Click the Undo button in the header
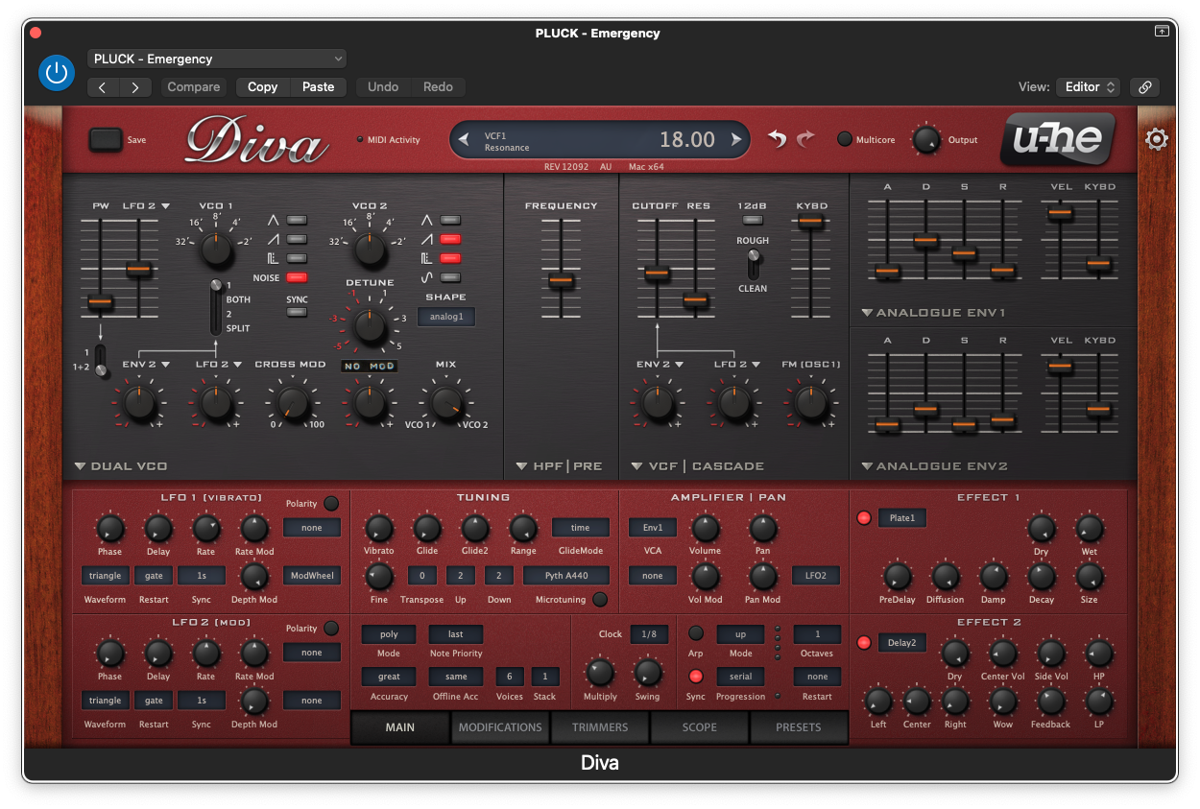The width and height of the screenshot is (1200, 809). (383, 87)
